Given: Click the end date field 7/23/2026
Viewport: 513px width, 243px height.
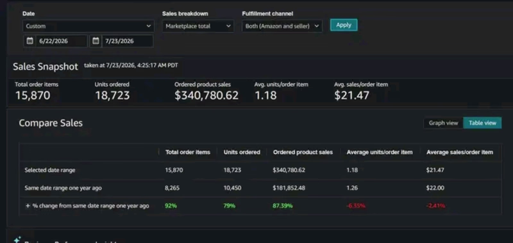Looking at the screenshot, I should pyautogui.click(x=128, y=41).
